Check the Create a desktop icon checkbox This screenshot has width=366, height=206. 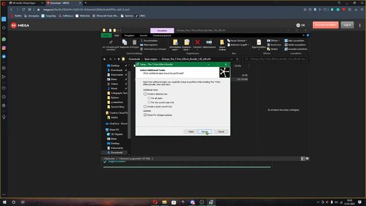click(145, 94)
